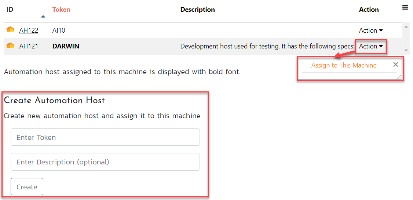Open the AH122 host link
The image size is (413, 200).
pos(29,30)
